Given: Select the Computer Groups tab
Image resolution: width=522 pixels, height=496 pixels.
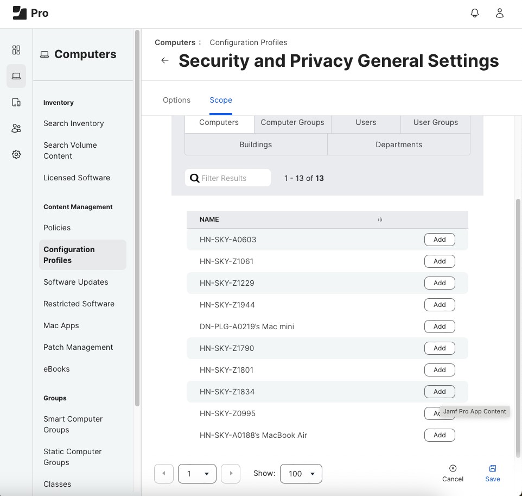Looking at the screenshot, I should coord(292,122).
